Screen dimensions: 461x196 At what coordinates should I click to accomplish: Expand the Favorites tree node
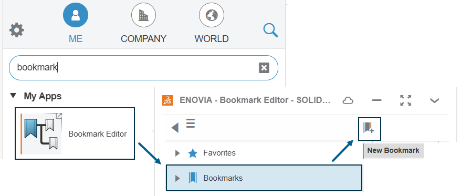[177, 153]
